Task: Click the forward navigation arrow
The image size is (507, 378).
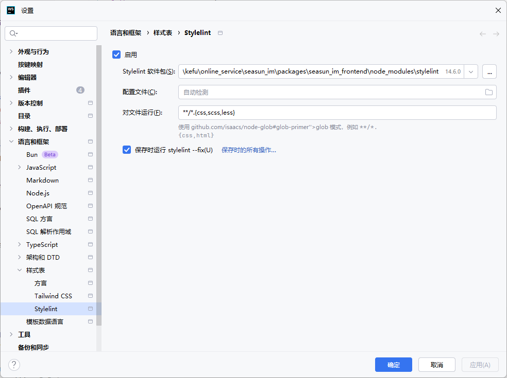Action: 496,34
